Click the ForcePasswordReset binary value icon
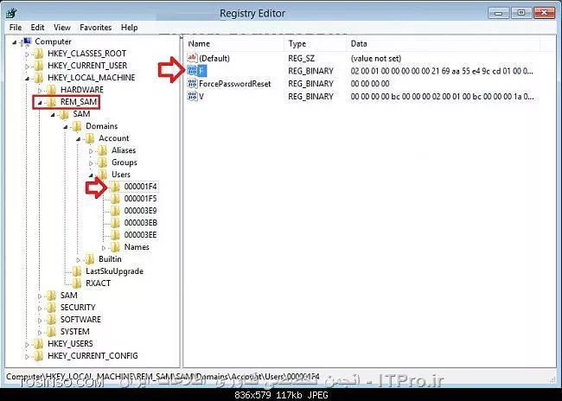 click(193, 84)
